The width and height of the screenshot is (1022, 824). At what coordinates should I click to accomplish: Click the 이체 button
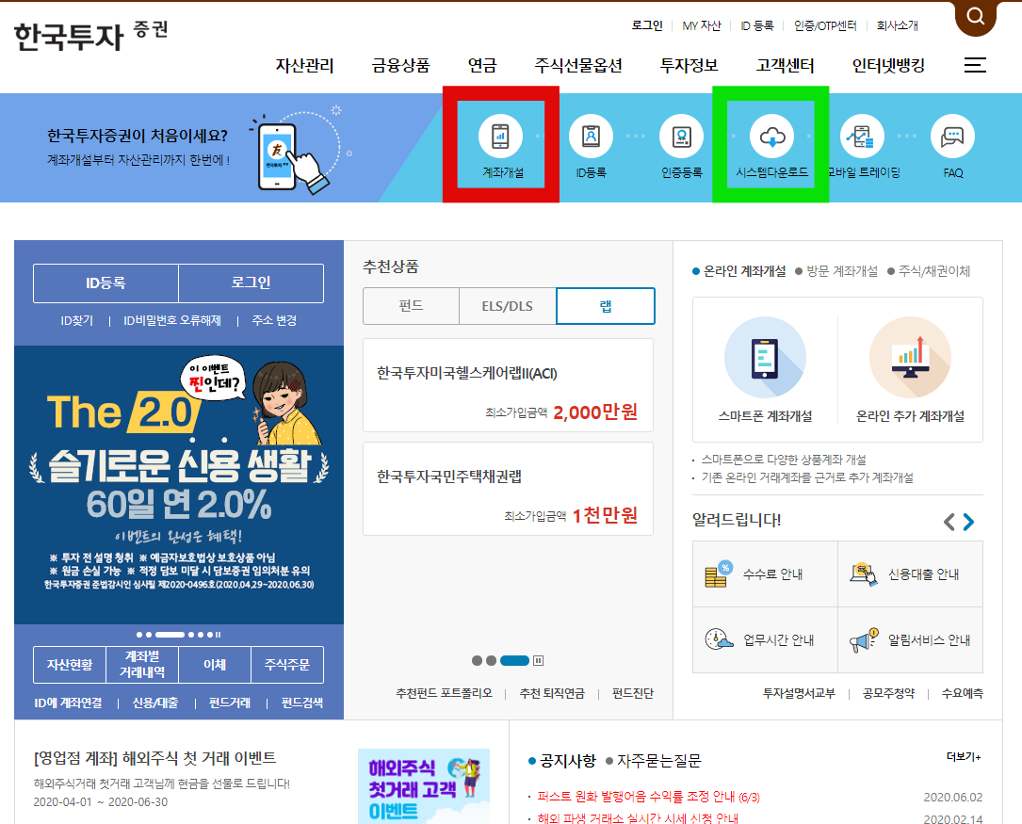click(215, 665)
